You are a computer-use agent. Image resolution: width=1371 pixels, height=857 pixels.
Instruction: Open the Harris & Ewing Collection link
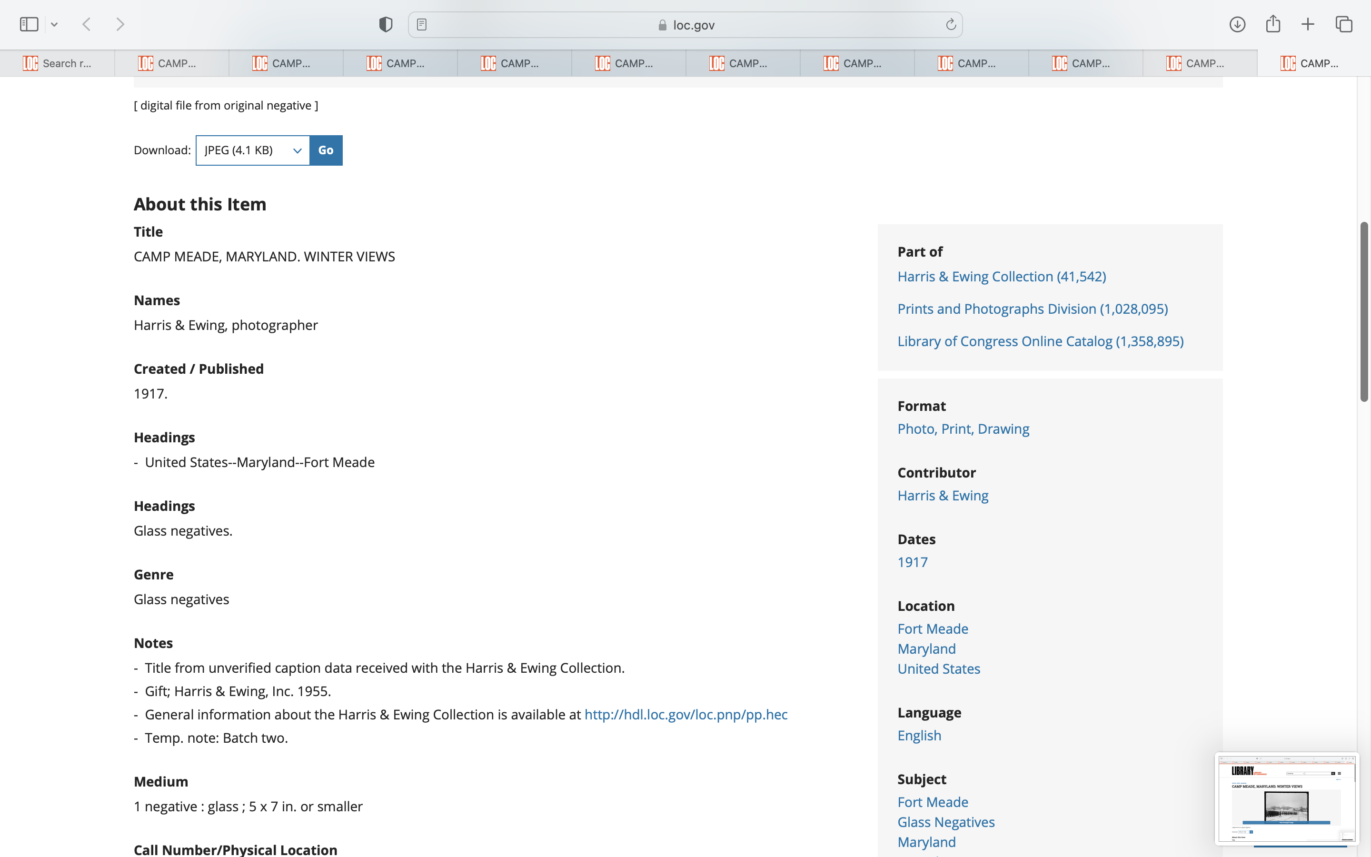click(1001, 277)
